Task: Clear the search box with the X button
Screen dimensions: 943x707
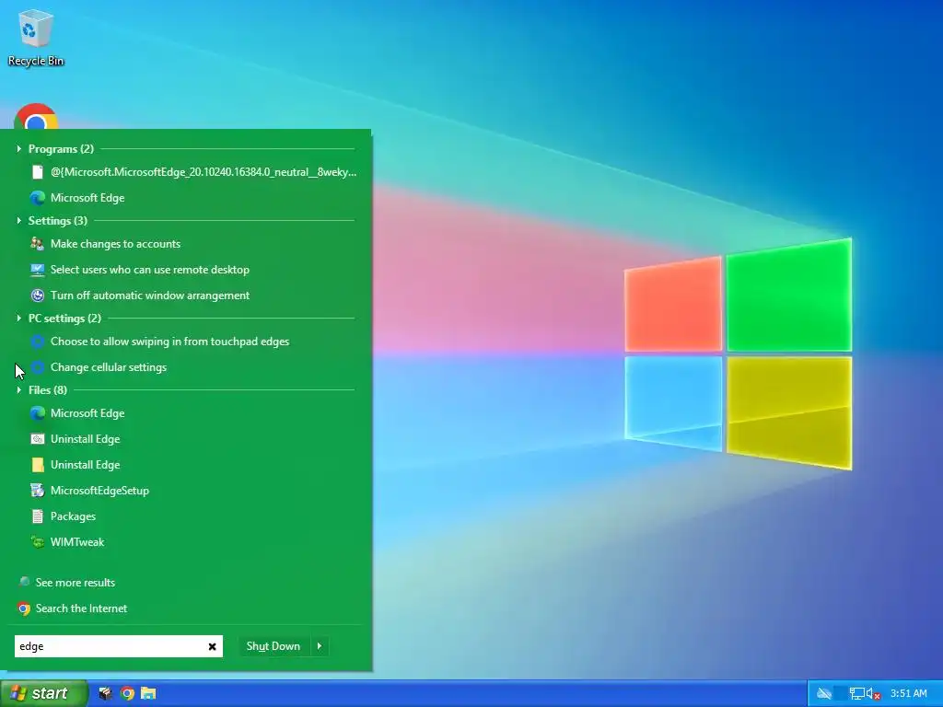Action: click(x=212, y=647)
